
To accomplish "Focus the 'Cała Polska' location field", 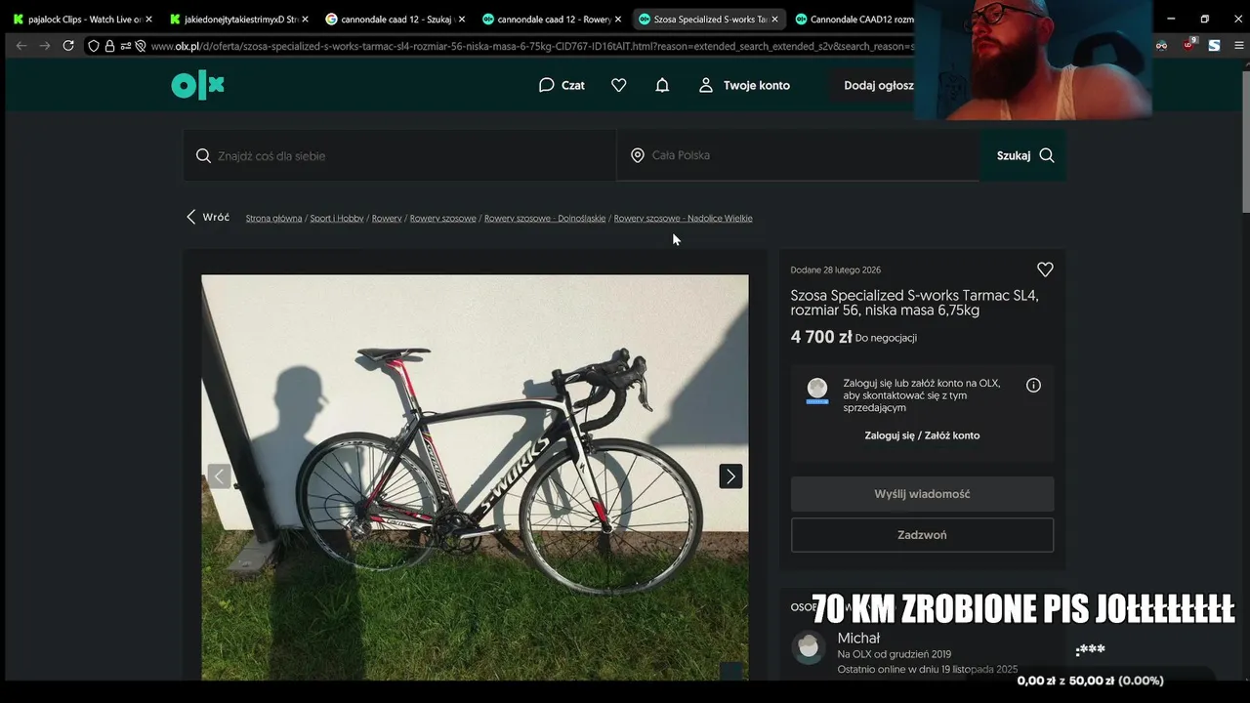I will [x=798, y=155].
